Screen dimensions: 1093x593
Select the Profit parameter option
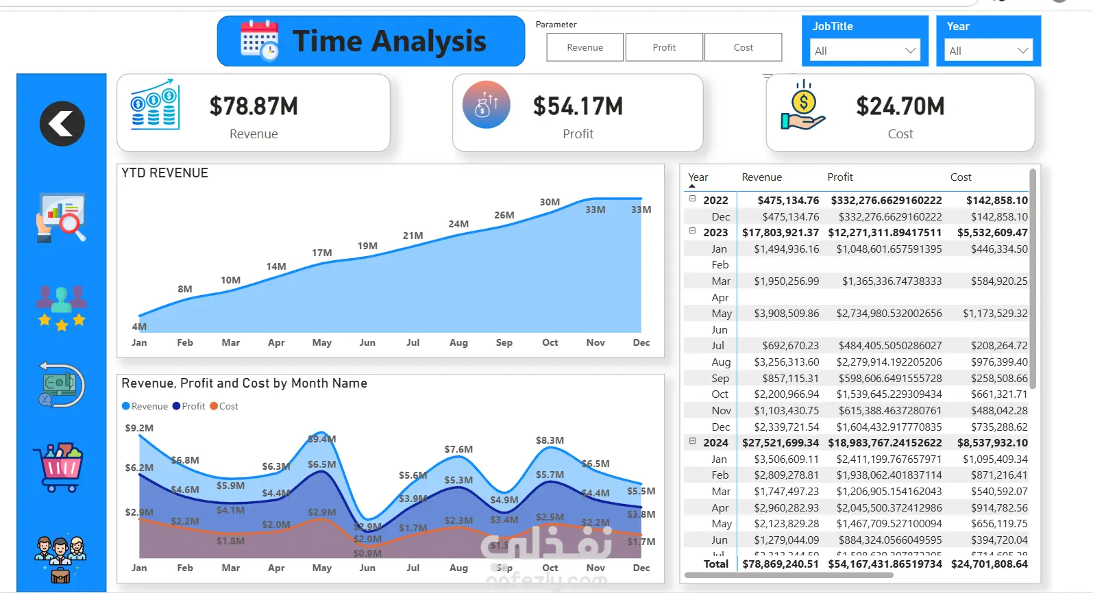click(x=664, y=47)
